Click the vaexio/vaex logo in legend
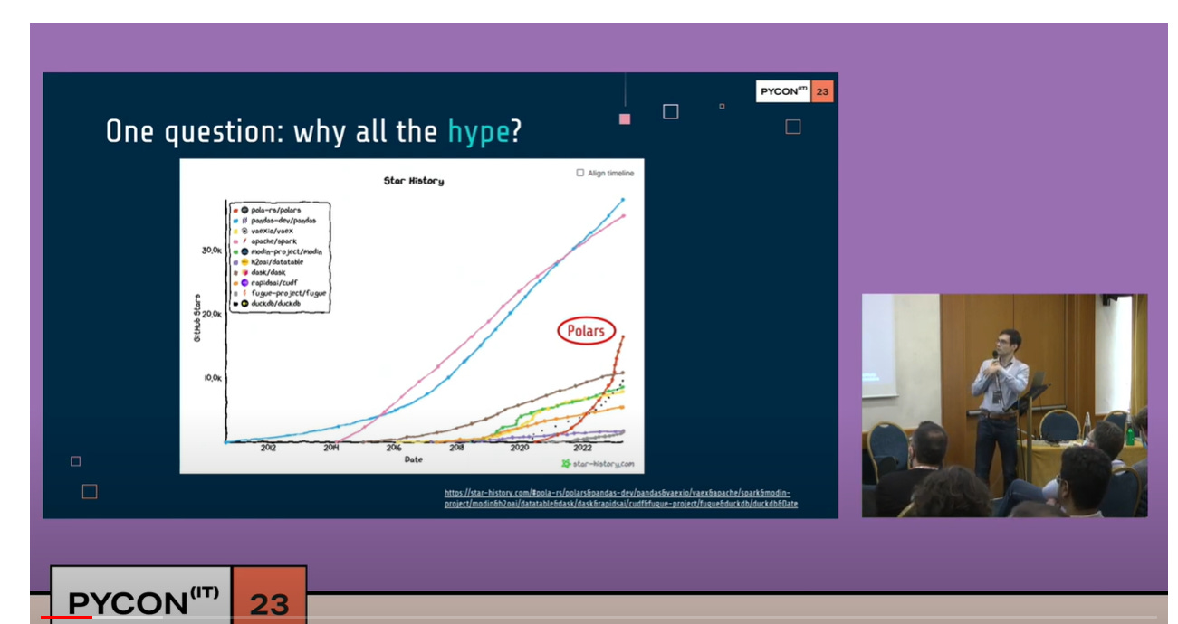This screenshot has height=624, width=1178. [x=244, y=231]
